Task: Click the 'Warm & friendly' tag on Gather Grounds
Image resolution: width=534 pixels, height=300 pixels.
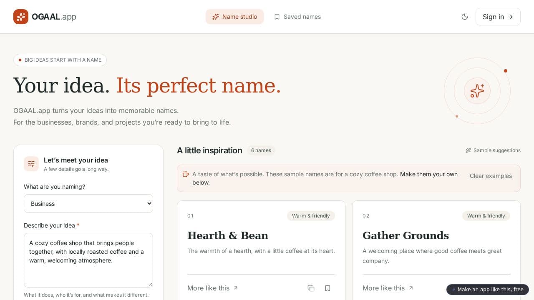Action: tap(486, 216)
